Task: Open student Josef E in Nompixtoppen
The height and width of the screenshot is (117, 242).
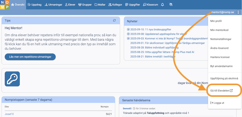Action: point(9,114)
